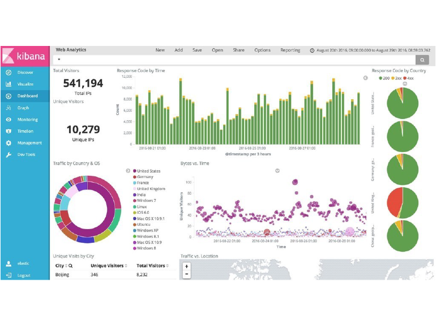Click inside the query search field

pos(234,60)
